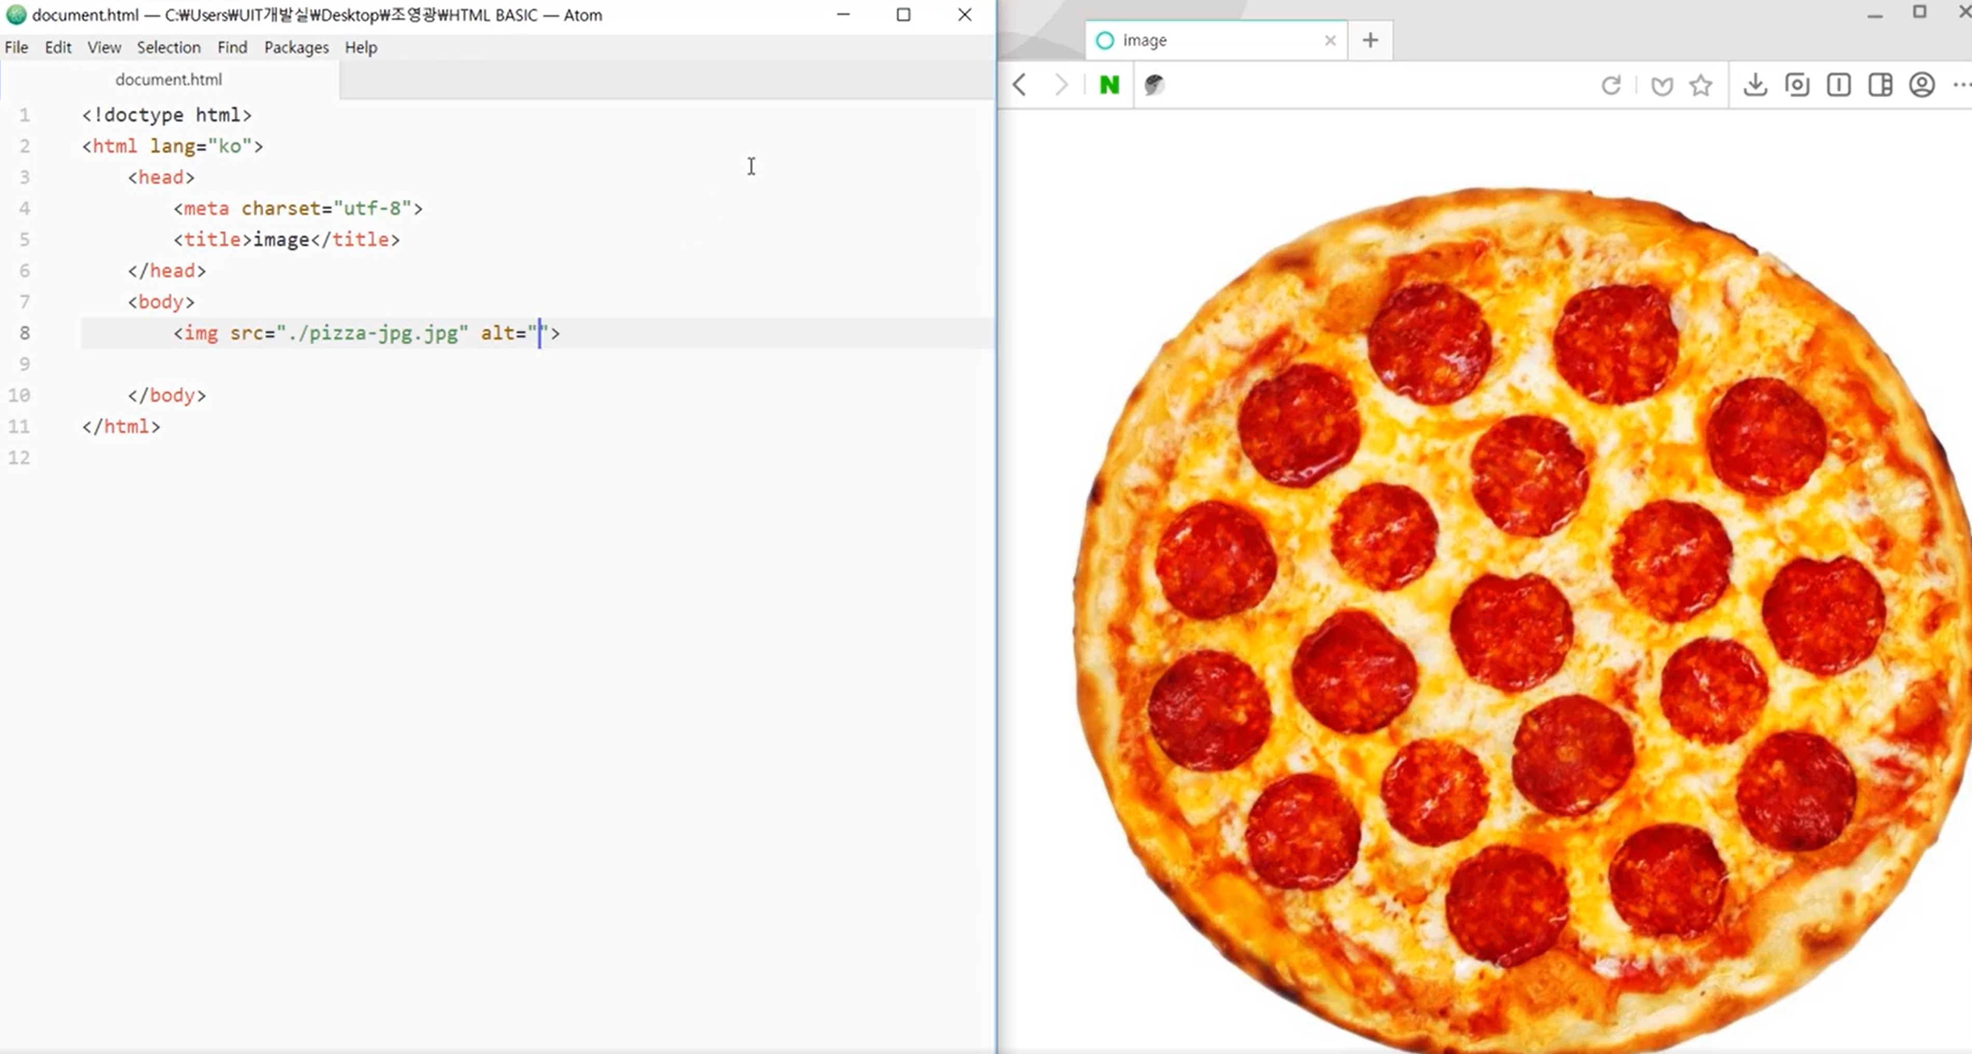Open the File menu in Atom

[16, 47]
